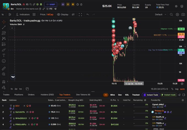This screenshot has height=130, width=187.
Task: Open the Telegram link icon
Action: click(55, 9)
